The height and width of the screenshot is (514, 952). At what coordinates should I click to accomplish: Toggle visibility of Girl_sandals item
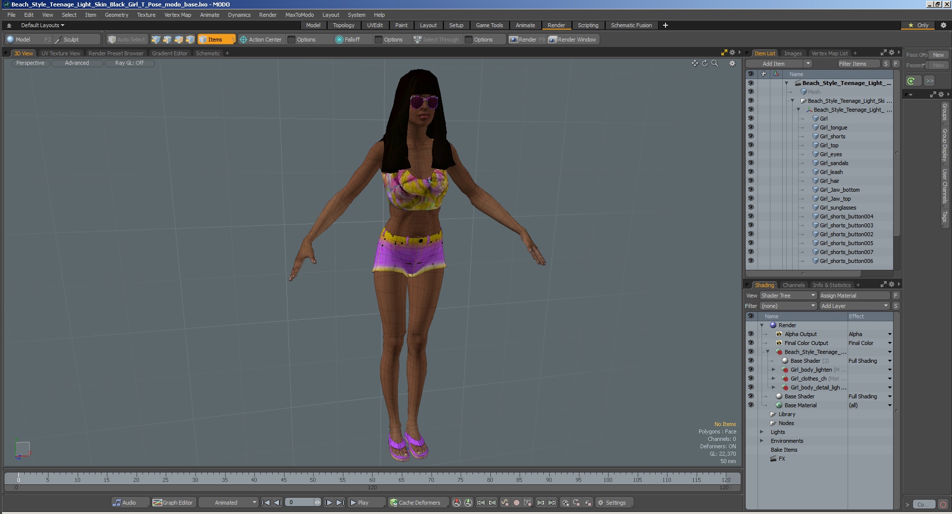[751, 163]
